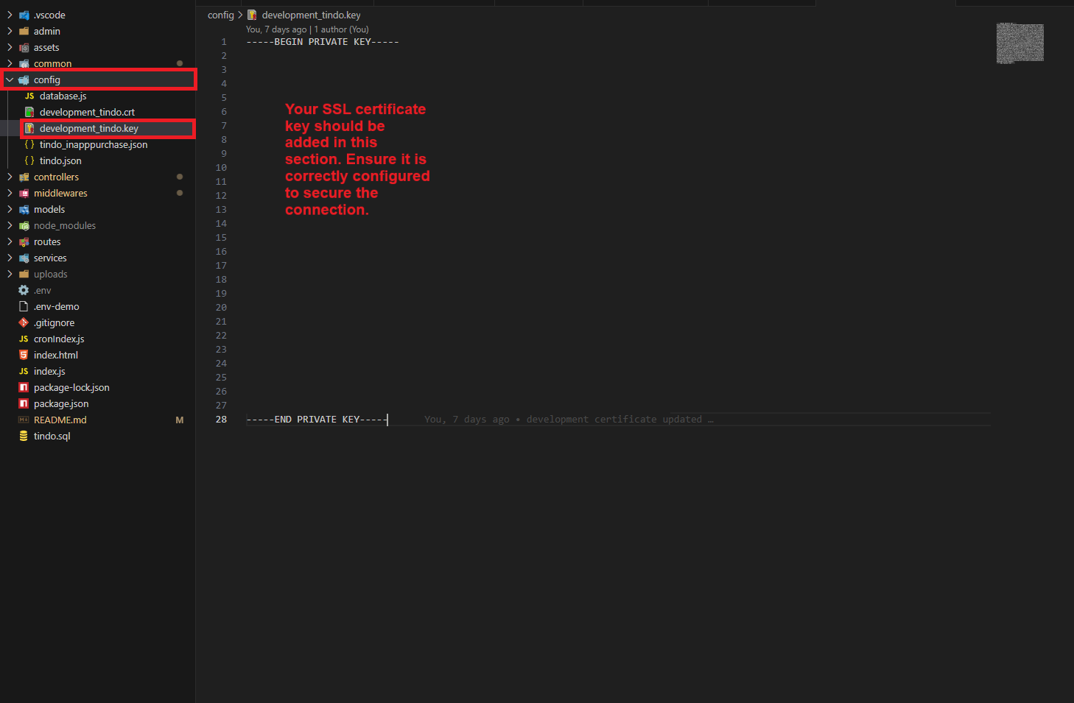This screenshot has width=1074, height=703.
Task: Expand the .vscode folder chevron
Action: tap(10, 15)
